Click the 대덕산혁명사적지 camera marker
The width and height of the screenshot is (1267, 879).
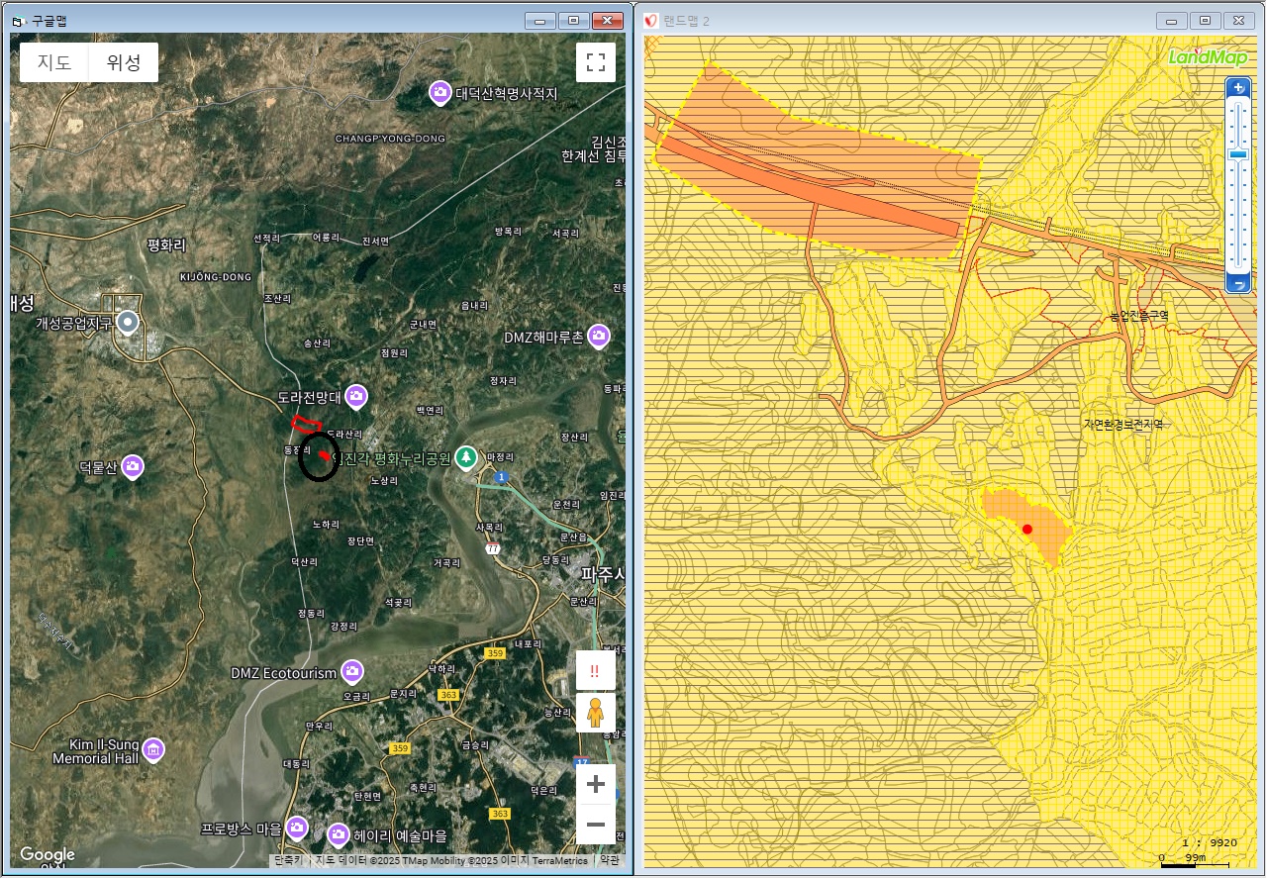440,93
